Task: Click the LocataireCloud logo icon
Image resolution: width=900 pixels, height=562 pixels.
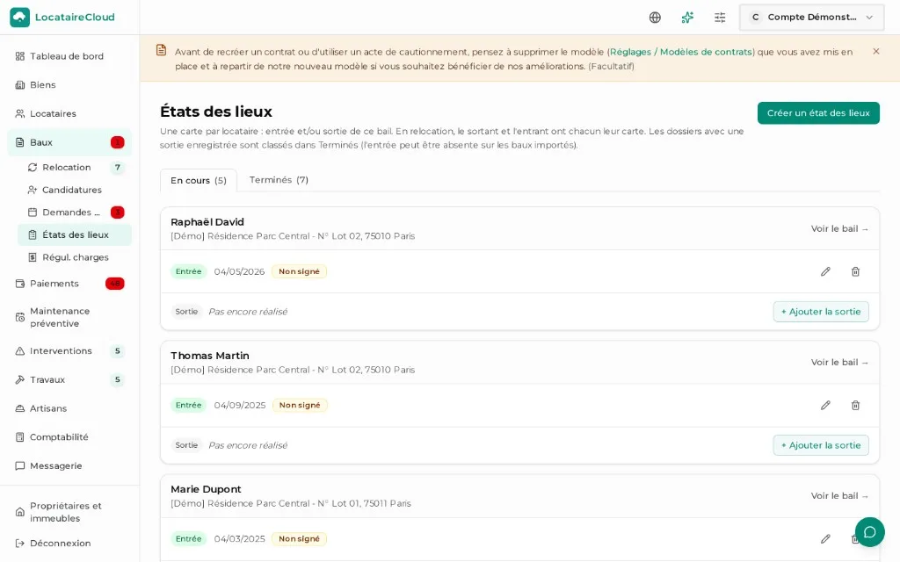Action: (x=19, y=18)
